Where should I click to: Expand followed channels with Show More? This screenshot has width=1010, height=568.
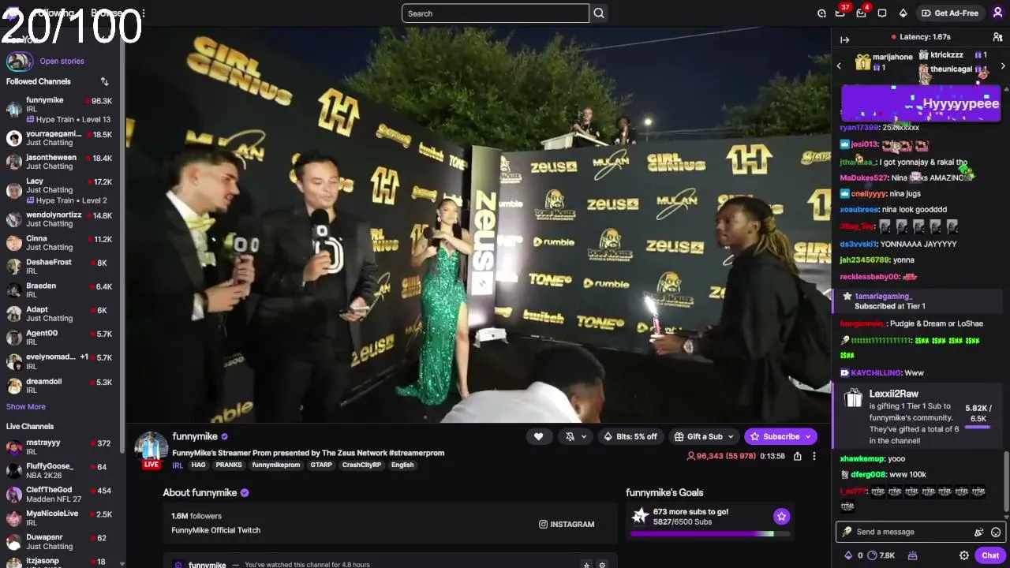click(x=26, y=406)
